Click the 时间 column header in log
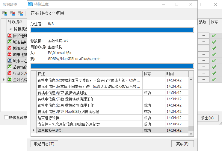The image size is (222, 151). 177,74
